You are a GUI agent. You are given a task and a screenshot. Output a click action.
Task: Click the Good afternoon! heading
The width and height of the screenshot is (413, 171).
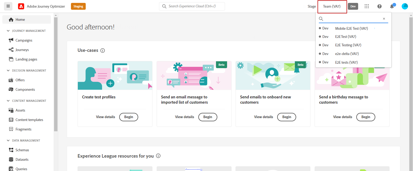tap(91, 27)
